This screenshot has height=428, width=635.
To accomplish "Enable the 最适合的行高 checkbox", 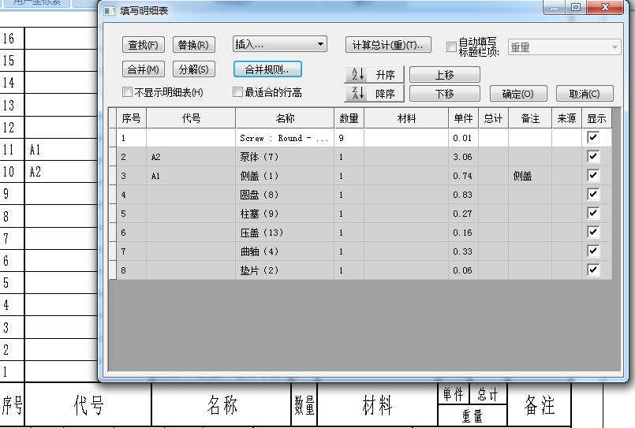I will (x=238, y=92).
